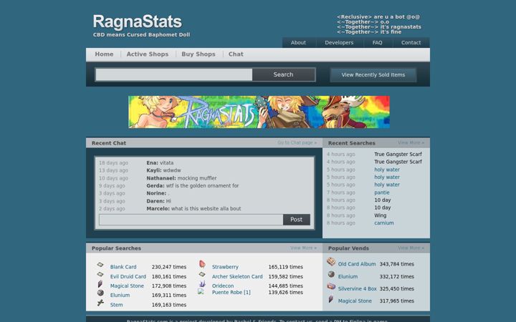Click the Old Card Album icon
Image resolution: width=516 pixels, height=322 pixels.
[331, 262]
